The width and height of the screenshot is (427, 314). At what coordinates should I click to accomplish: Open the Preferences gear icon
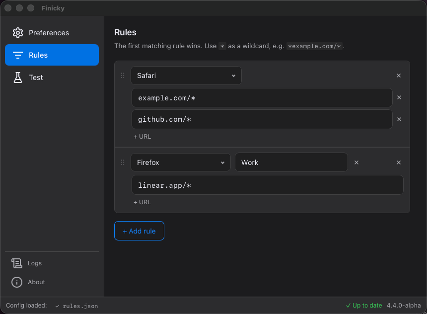(x=18, y=32)
